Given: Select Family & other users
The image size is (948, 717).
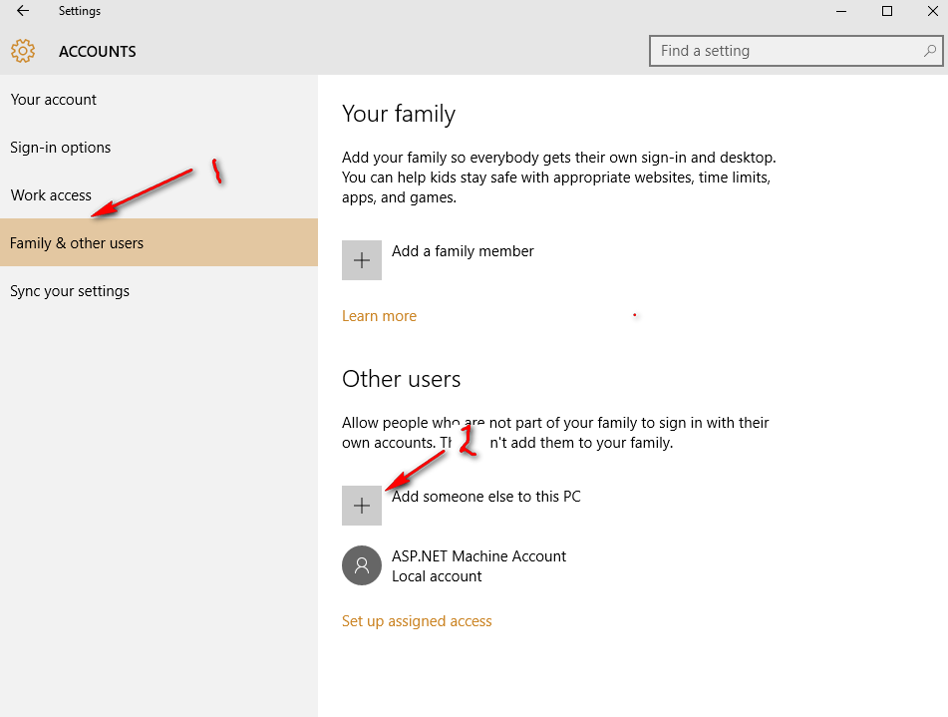Looking at the screenshot, I should coord(77,243).
